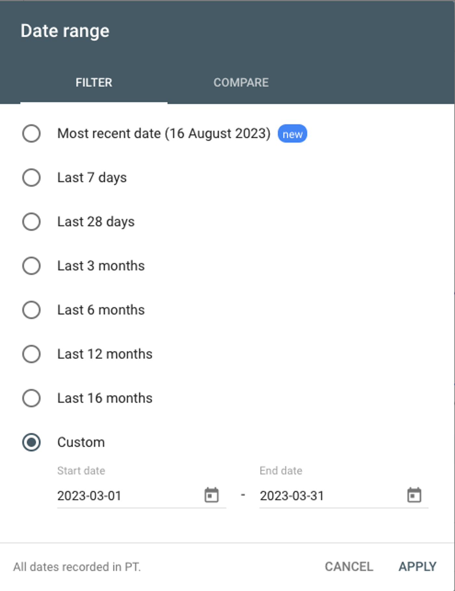
Task: Click the Date range dialog title
Action: click(65, 30)
